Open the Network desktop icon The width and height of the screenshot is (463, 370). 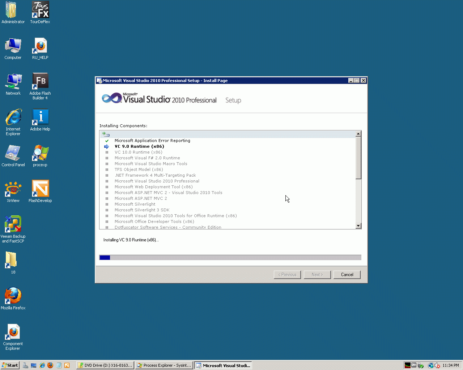pyautogui.click(x=13, y=84)
